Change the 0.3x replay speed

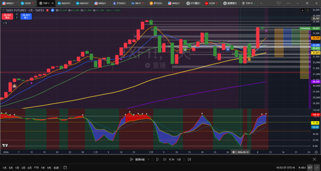172,159
